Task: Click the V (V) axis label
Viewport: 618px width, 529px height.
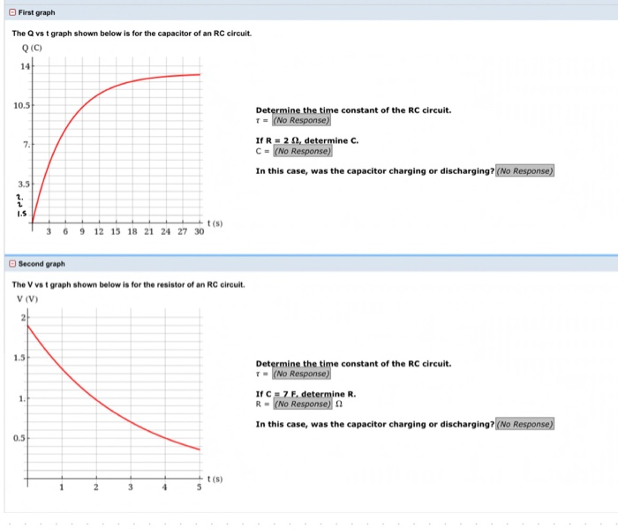Action: 27,299
